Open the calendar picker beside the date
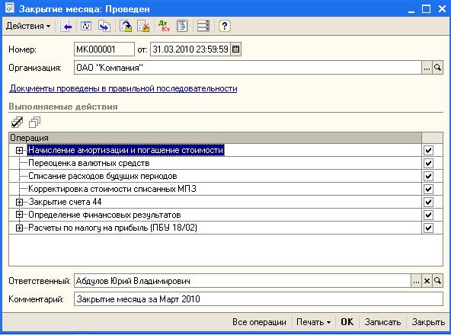451x335 pixels. click(235, 49)
